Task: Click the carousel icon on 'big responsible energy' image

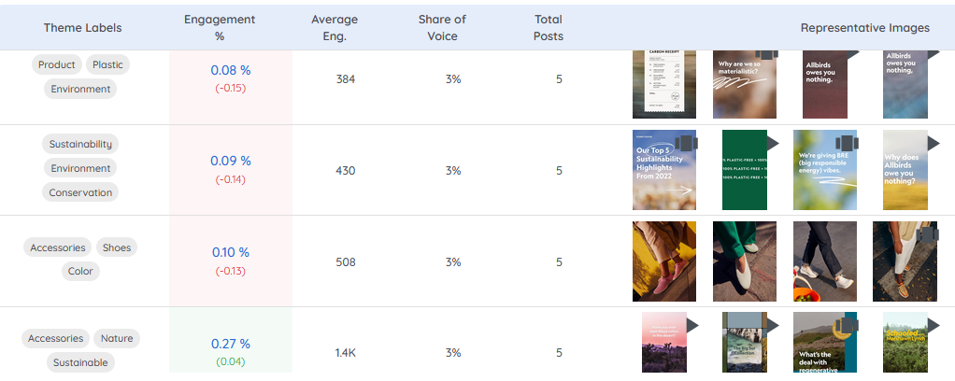Action: click(x=848, y=144)
